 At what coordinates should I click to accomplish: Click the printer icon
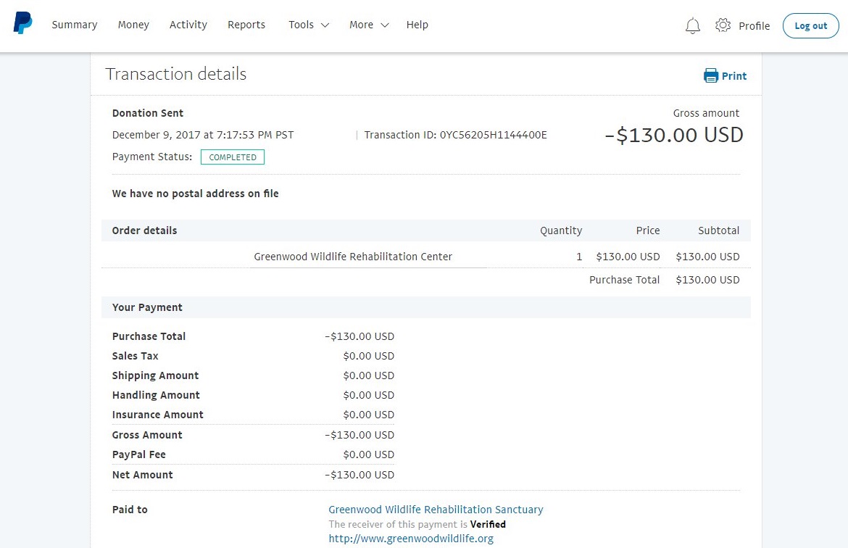pos(710,76)
